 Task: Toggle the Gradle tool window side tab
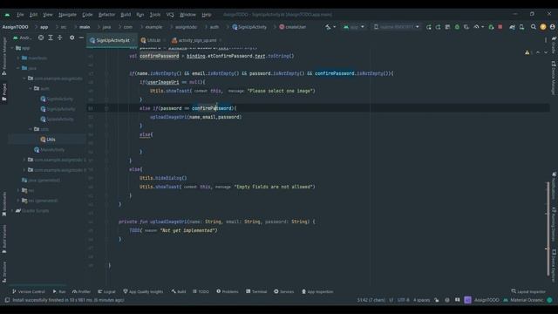(x=554, y=44)
